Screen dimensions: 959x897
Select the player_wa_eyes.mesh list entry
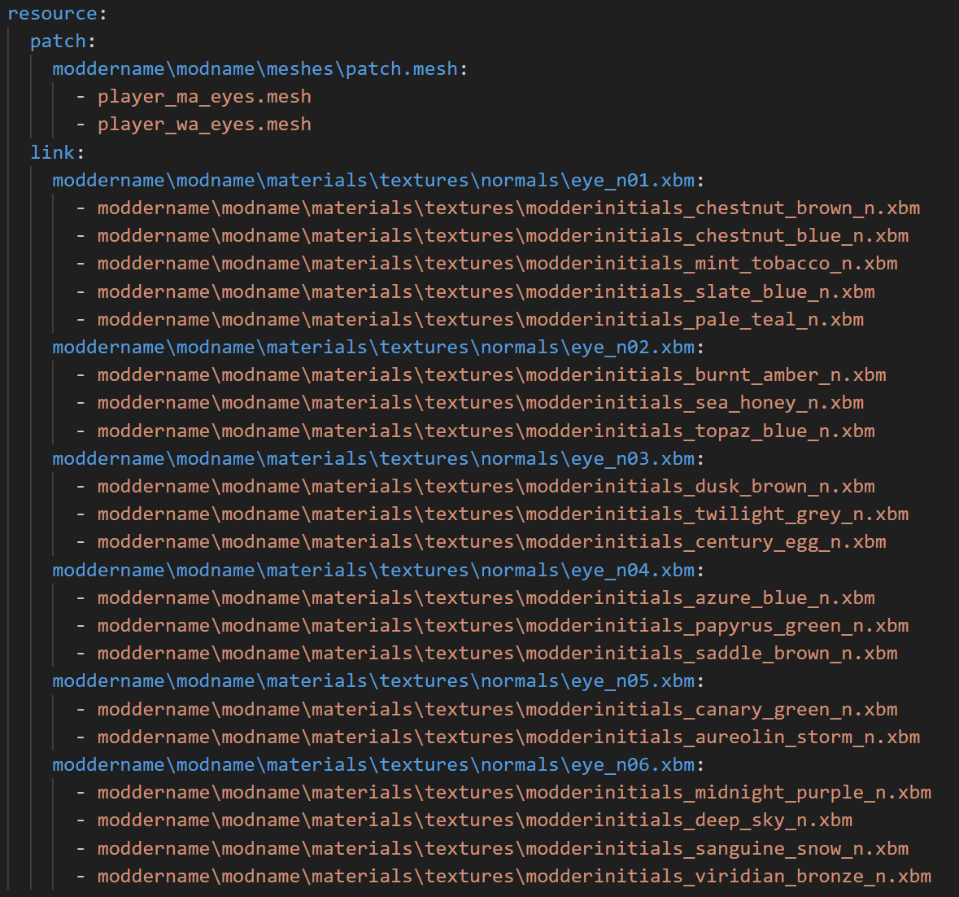coord(204,125)
